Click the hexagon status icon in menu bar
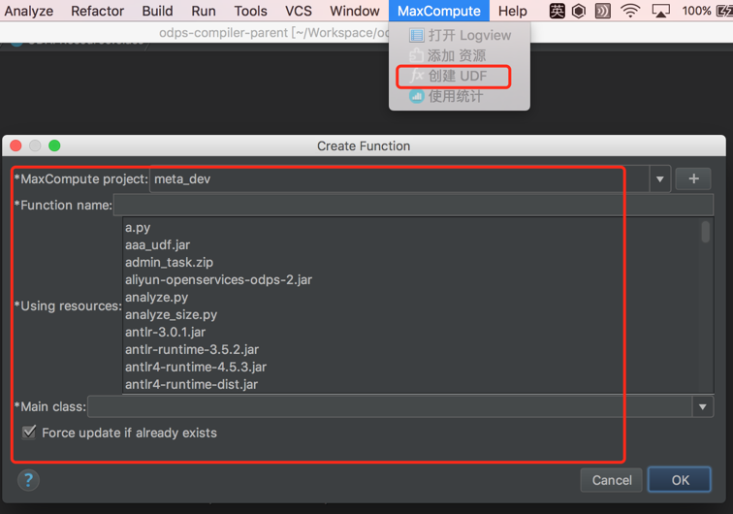The height and width of the screenshot is (514, 733). [x=579, y=11]
